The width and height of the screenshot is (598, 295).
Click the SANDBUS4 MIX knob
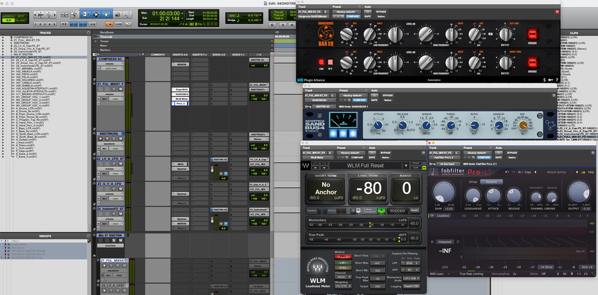(x=523, y=125)
